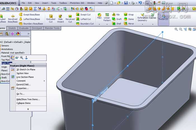The image size is (196, 130).
Task: Select Annotations in the feature tree
Action: click(x=7, y=49)
